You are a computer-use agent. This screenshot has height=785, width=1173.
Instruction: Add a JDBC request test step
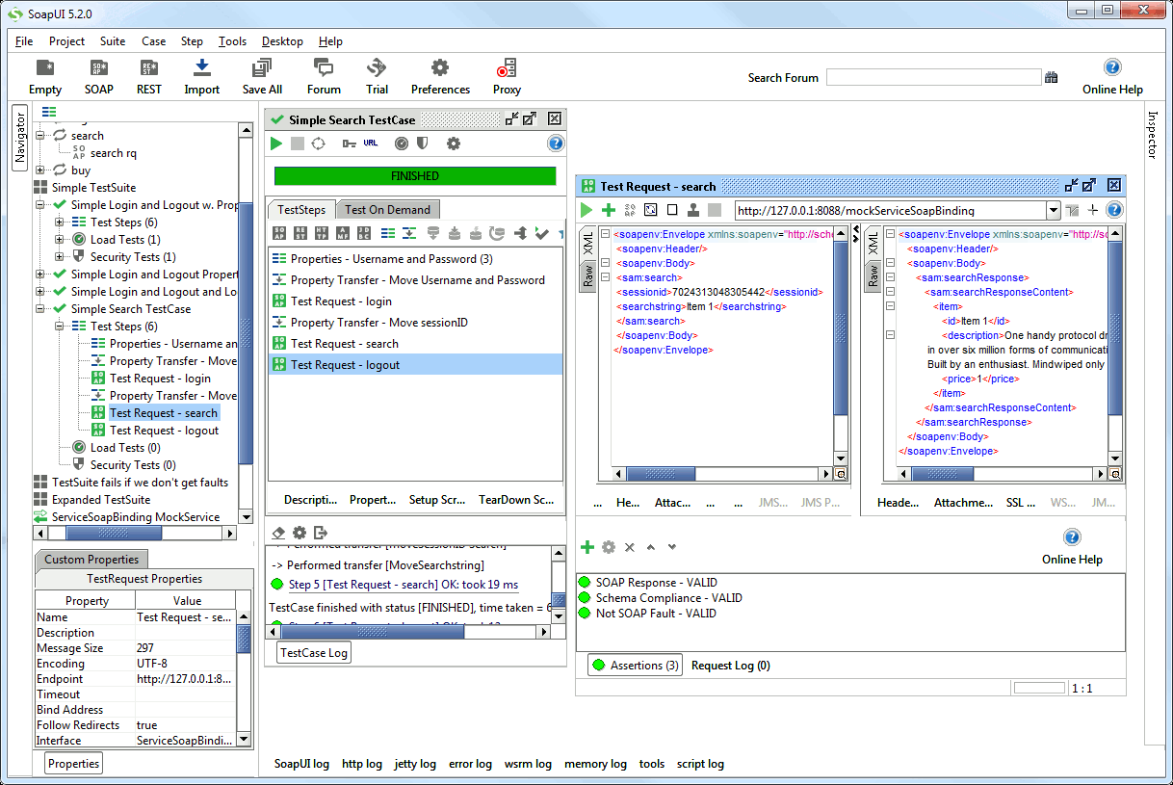[364, 233]
